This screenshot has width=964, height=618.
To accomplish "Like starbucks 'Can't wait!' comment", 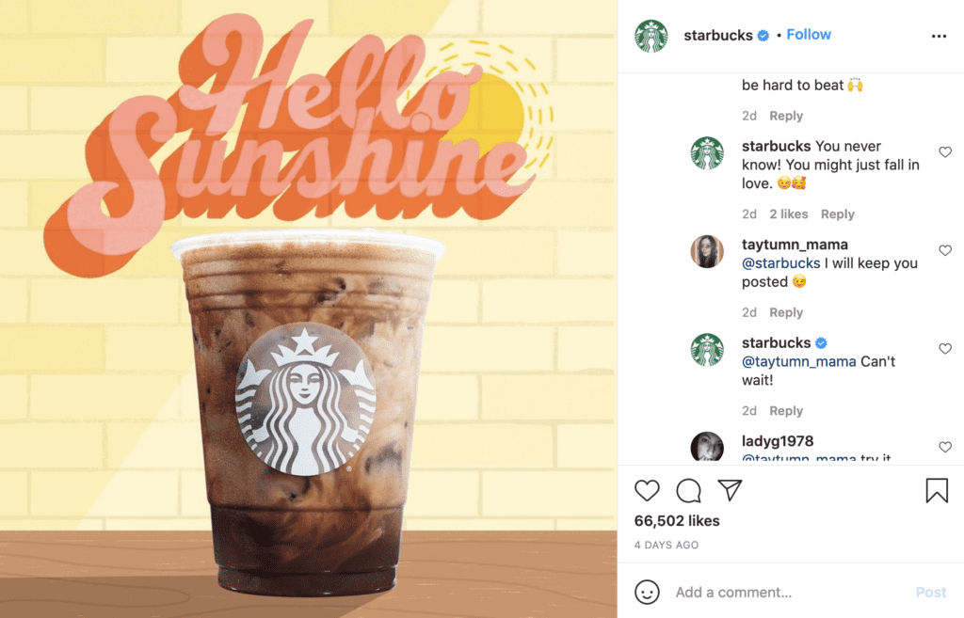I will pyautogui.click(x=945, y=348).
